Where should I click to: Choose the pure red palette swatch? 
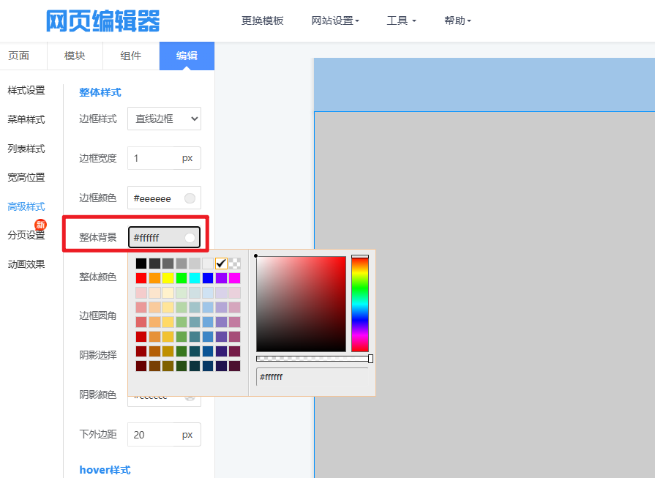click(141, 278)
